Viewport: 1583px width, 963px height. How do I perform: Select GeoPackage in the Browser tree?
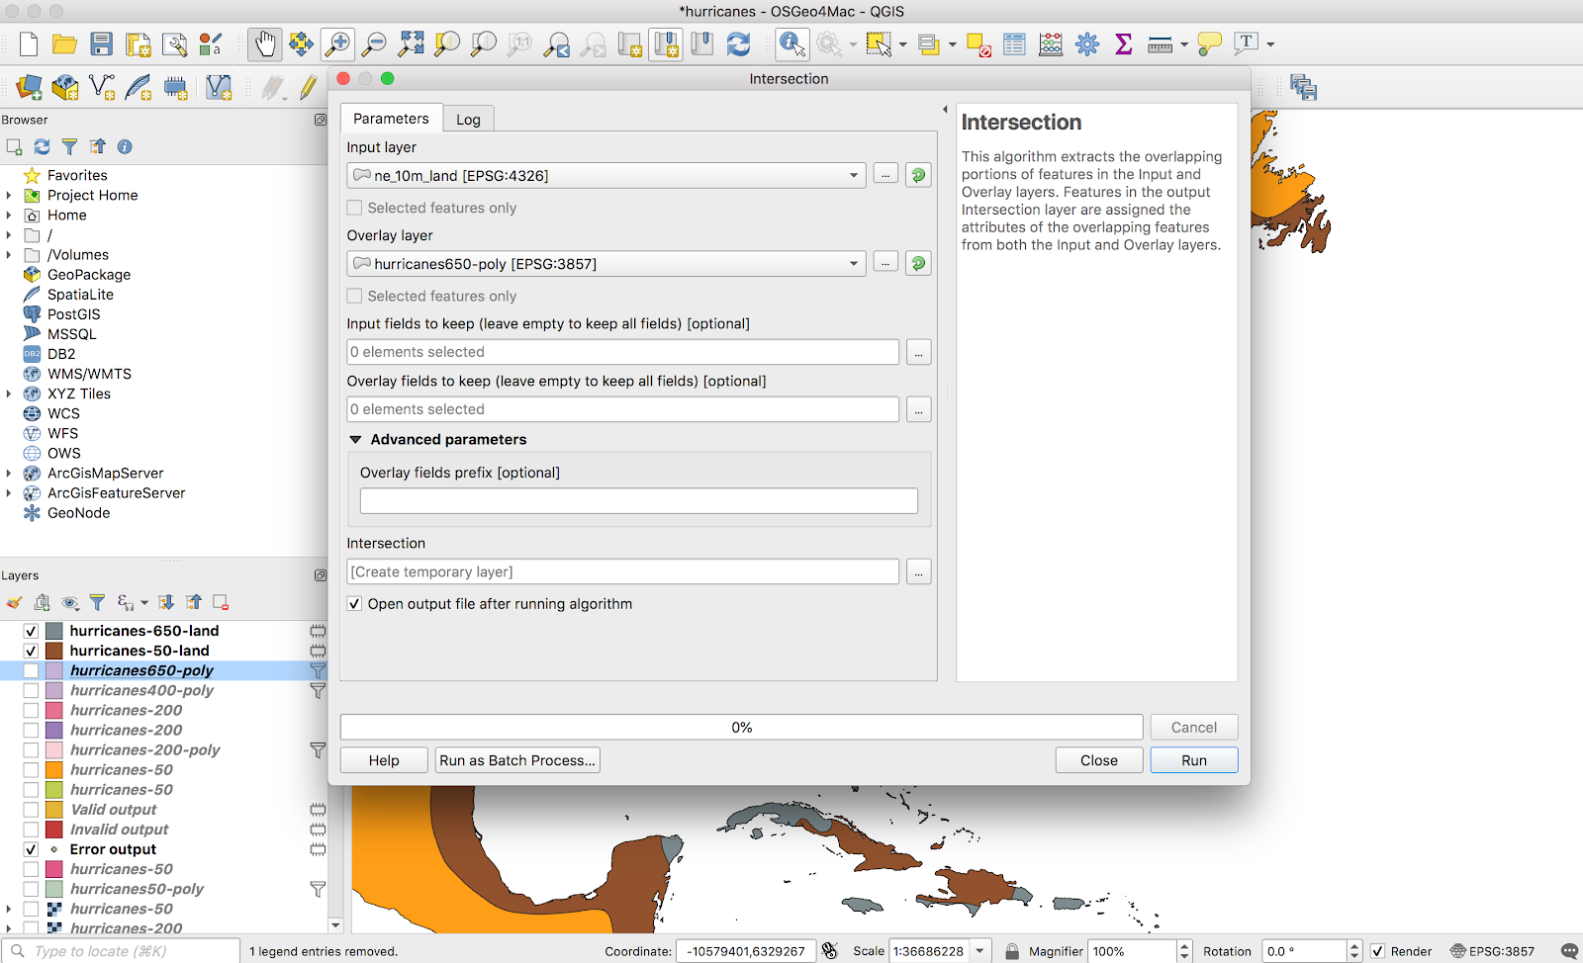pyautogui.click(x=89, y=275)
